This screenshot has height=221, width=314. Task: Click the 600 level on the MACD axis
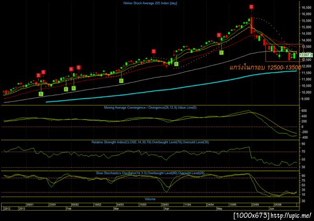pyautogui.click(x=304, y=111)
